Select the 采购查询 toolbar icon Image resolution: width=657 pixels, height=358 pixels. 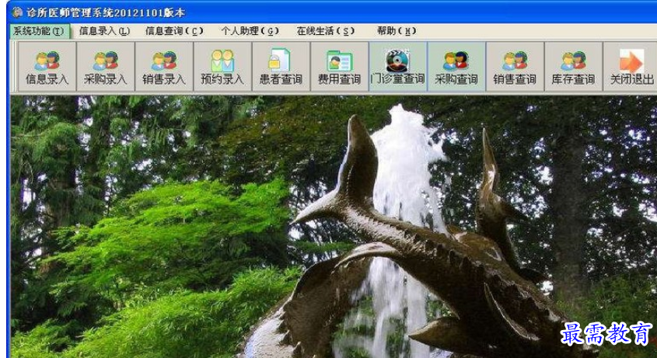456,67
